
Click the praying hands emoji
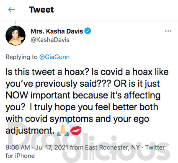63,131
